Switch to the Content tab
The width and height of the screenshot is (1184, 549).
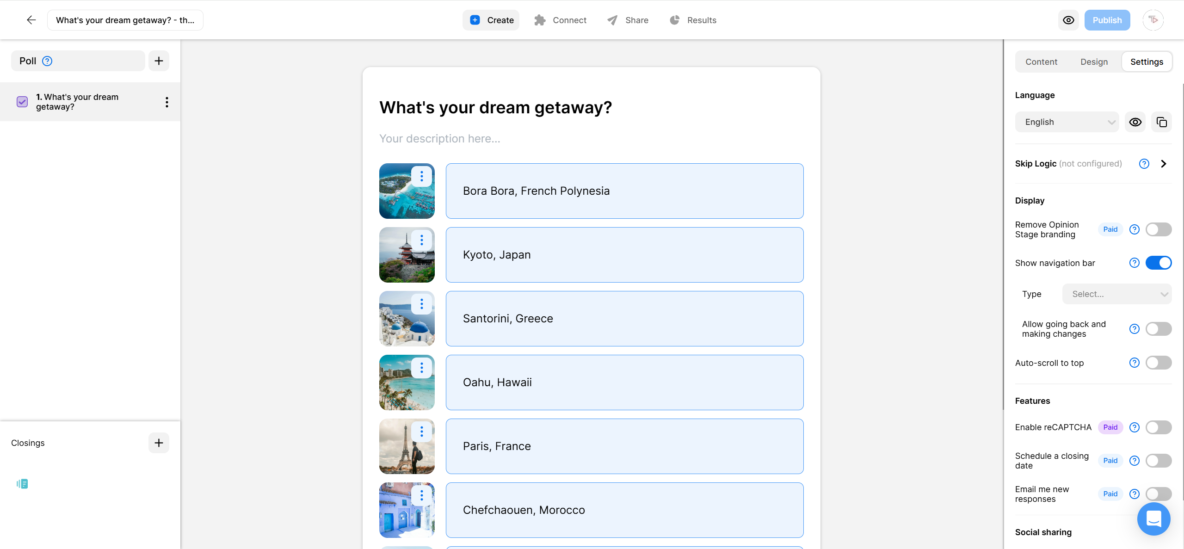click(1041, 61)
